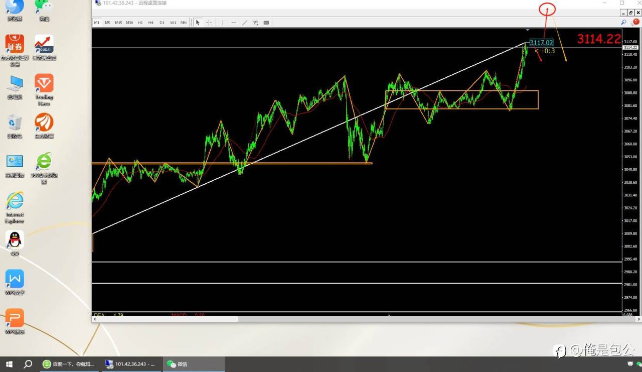The width and height of the screenshot is (642, 372).
Task: Select the 东方财富证券交易 desktop shortcut
Action: 15,50
